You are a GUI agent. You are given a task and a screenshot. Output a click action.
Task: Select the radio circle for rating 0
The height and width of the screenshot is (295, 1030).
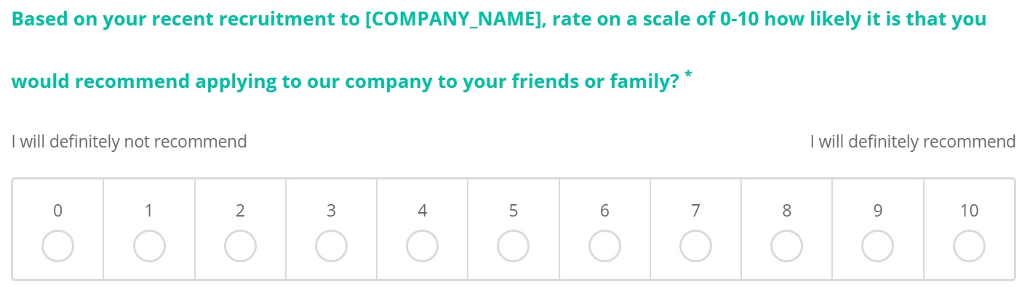click(x=57, y=246)
